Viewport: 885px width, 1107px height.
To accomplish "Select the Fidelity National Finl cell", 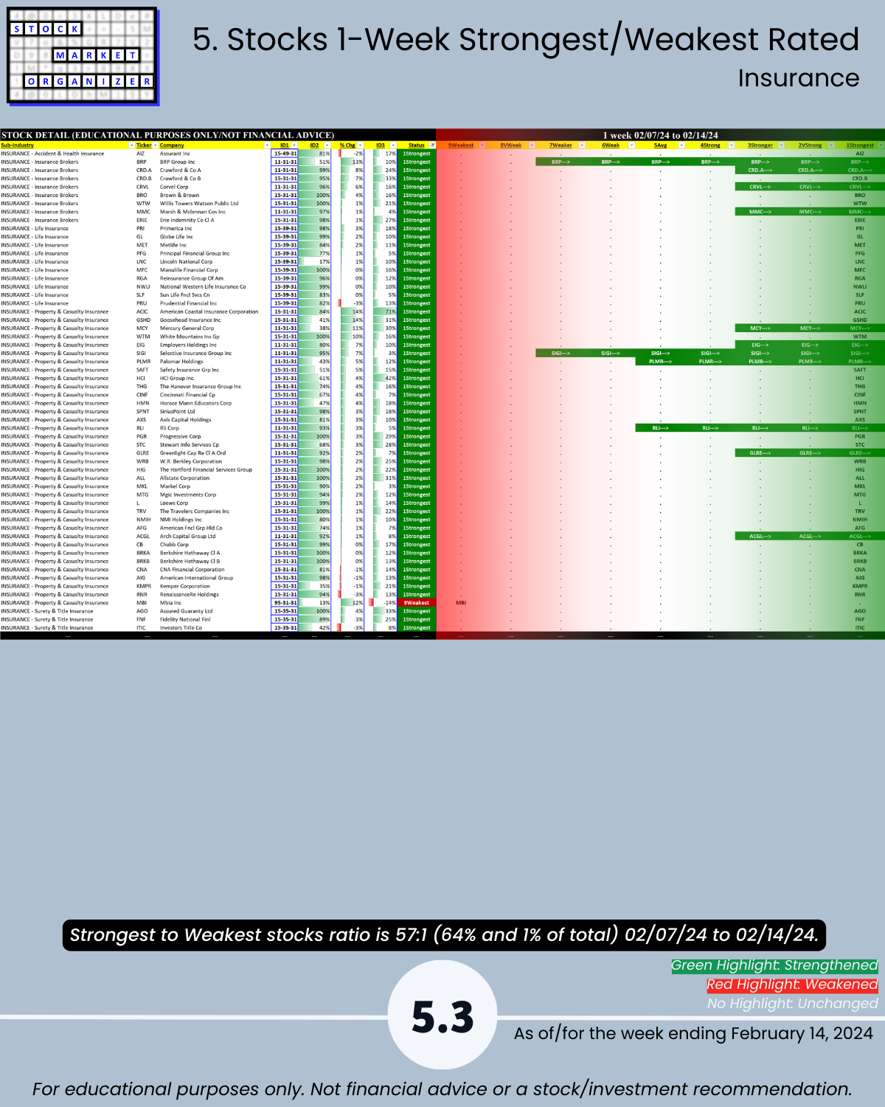I will 215,619.
